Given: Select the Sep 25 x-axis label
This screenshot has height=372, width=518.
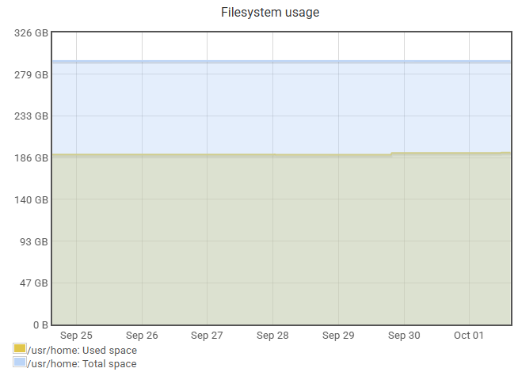Looking at the screenshot, I should pos(76,336).
